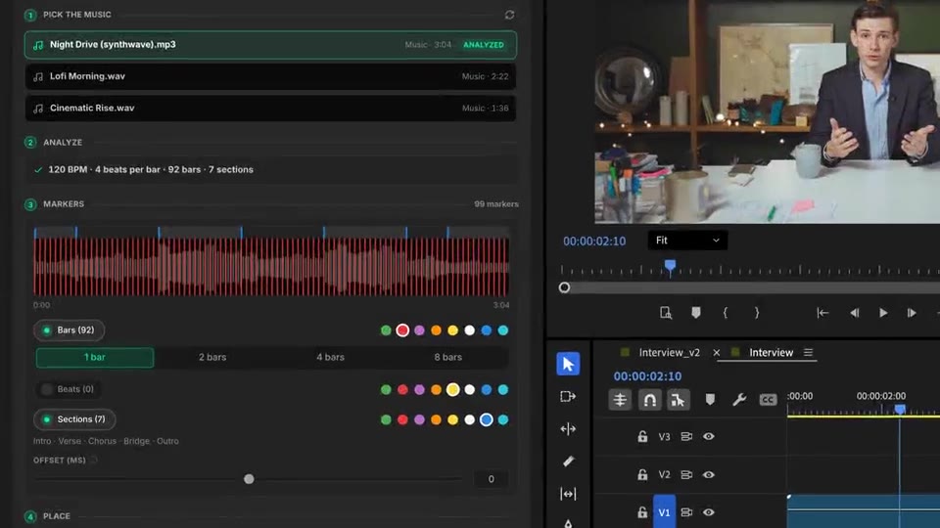Click the offset value field
The image size is (940, 528).
click(491, 479)
